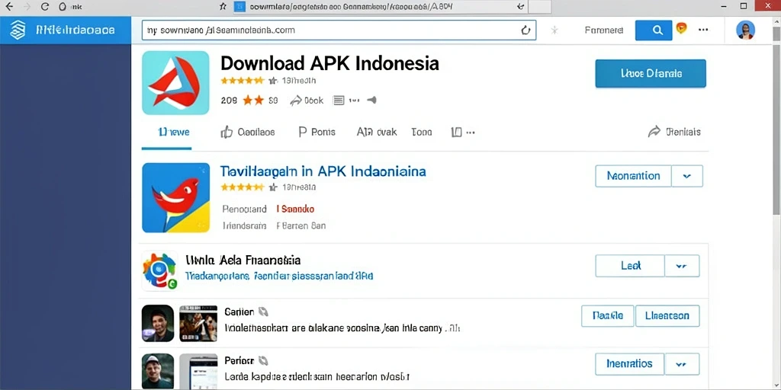The height and width of the screenshot is (390, 781).
Task: Click checkmark dropdown at the browser tab's end
Action: click(520, 6)
